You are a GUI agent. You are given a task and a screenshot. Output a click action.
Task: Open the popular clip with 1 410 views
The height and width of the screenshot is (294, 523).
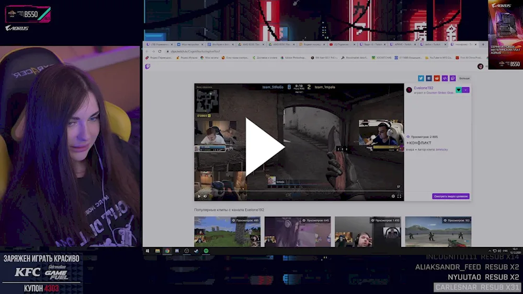coord(368,232)
